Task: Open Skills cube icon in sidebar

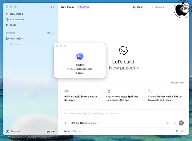Action: point(7,25)
